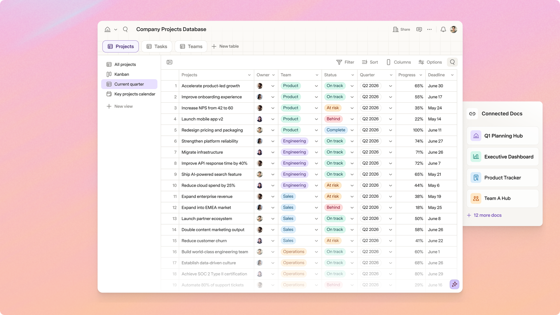Click the Company Projects Database title
Screen dimensions: 560x315
(x=171, y=29)
